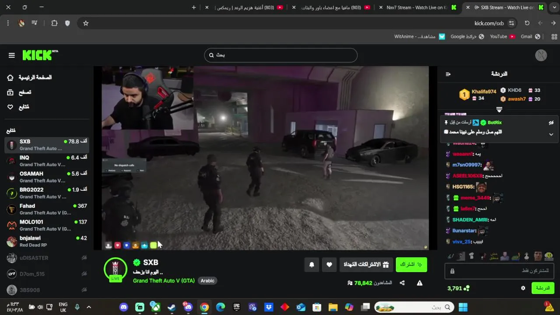Expand the chat leaderboard arrow
The width and height of the screenshot is (560, 315).
pos(499,109)
